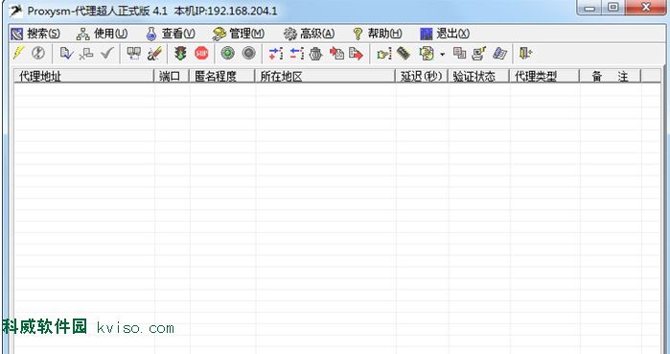Open the dropdown arrow beside the refresh icon

coord(442,55)
